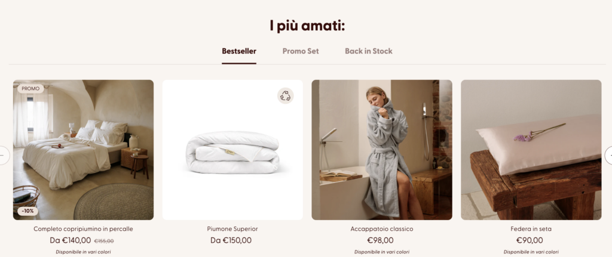This screenshot has height=257, width=612.
Task: Open the silk pillowcase product photo
Action: (x=531, y=150)
